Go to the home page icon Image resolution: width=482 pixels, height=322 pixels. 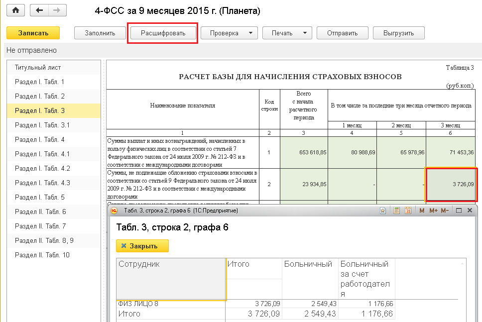(15, 10)
